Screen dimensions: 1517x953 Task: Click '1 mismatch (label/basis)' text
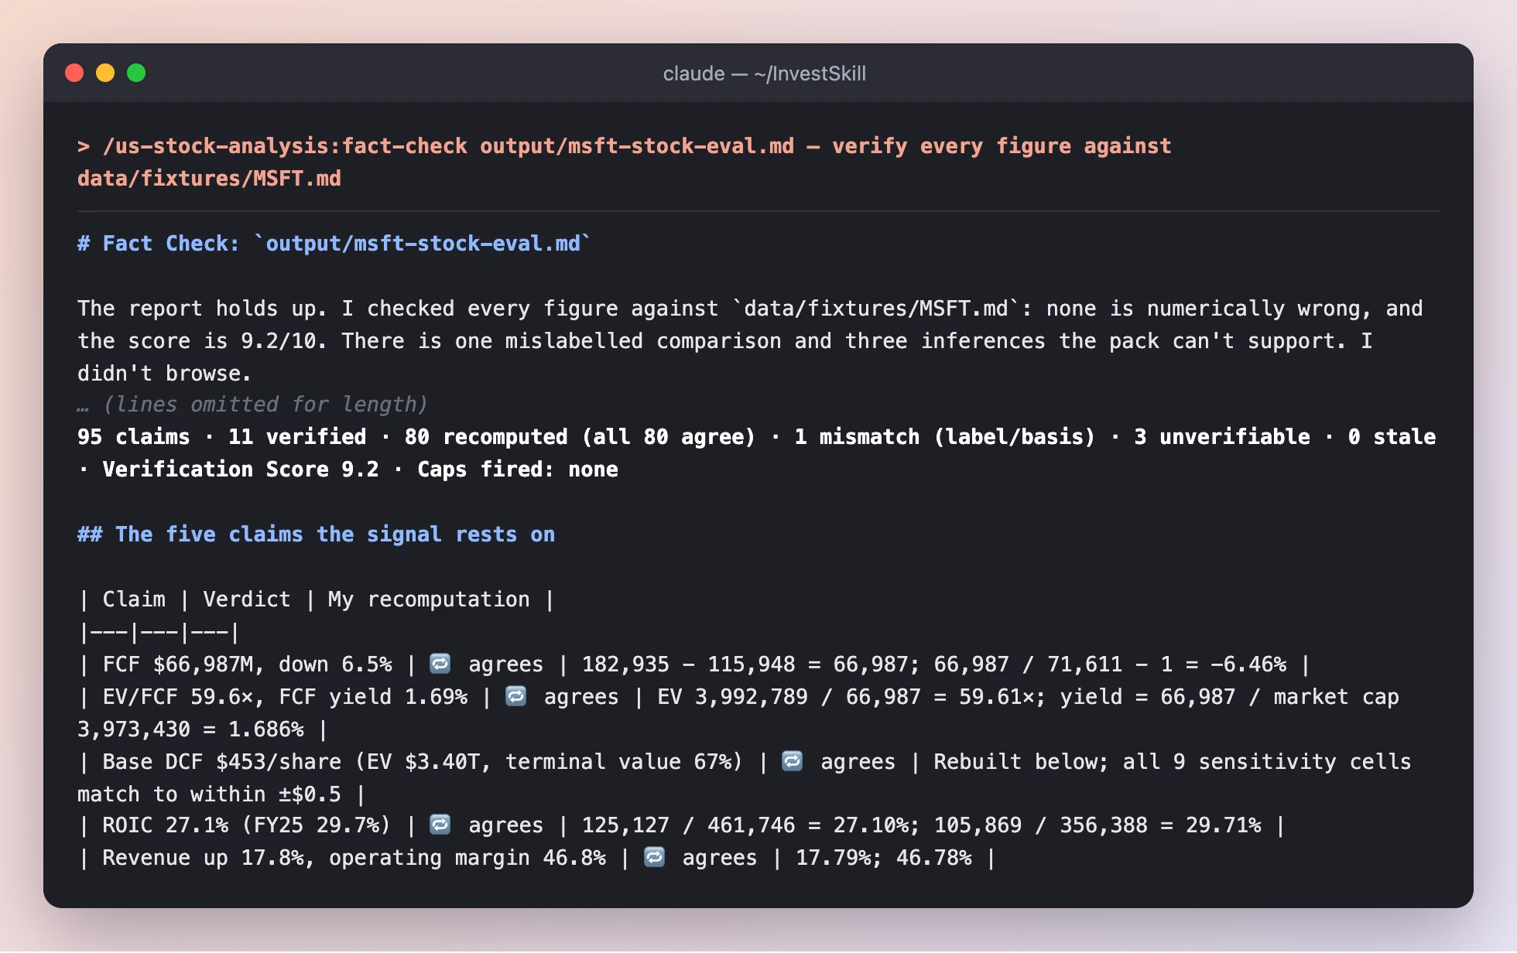pyautogui.click(x=945, y=437)
